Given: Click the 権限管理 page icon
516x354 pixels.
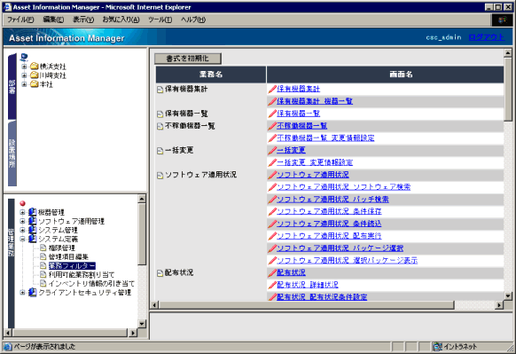Looking at the screenshot, I should 43,248.
